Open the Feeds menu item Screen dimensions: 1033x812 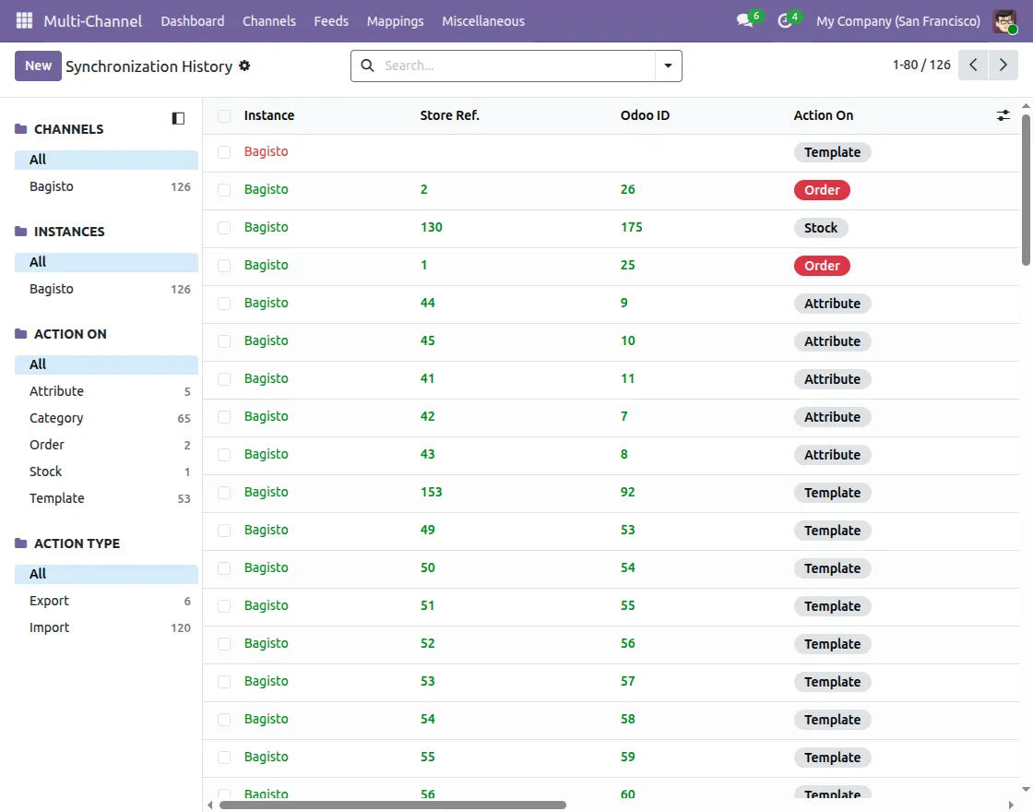331,21
